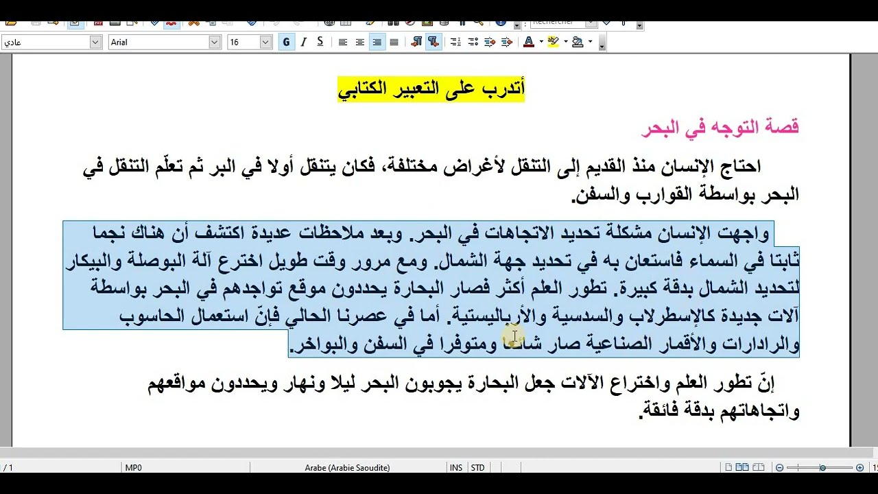The width and height of the screenshot is (878, 494).
Task: Toggle edit file mode icon
Action: coord(75,23)
